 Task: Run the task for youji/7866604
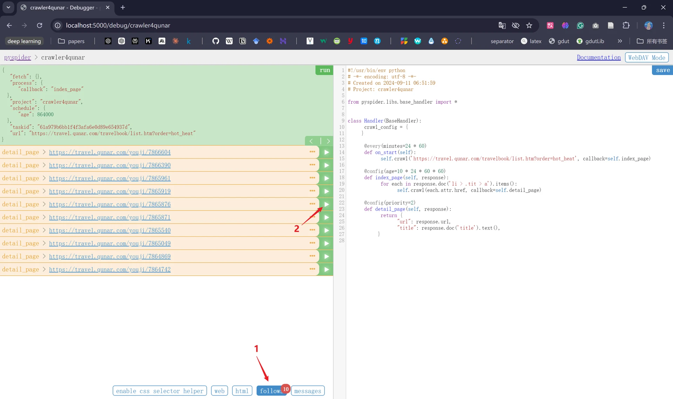[326, 152]
